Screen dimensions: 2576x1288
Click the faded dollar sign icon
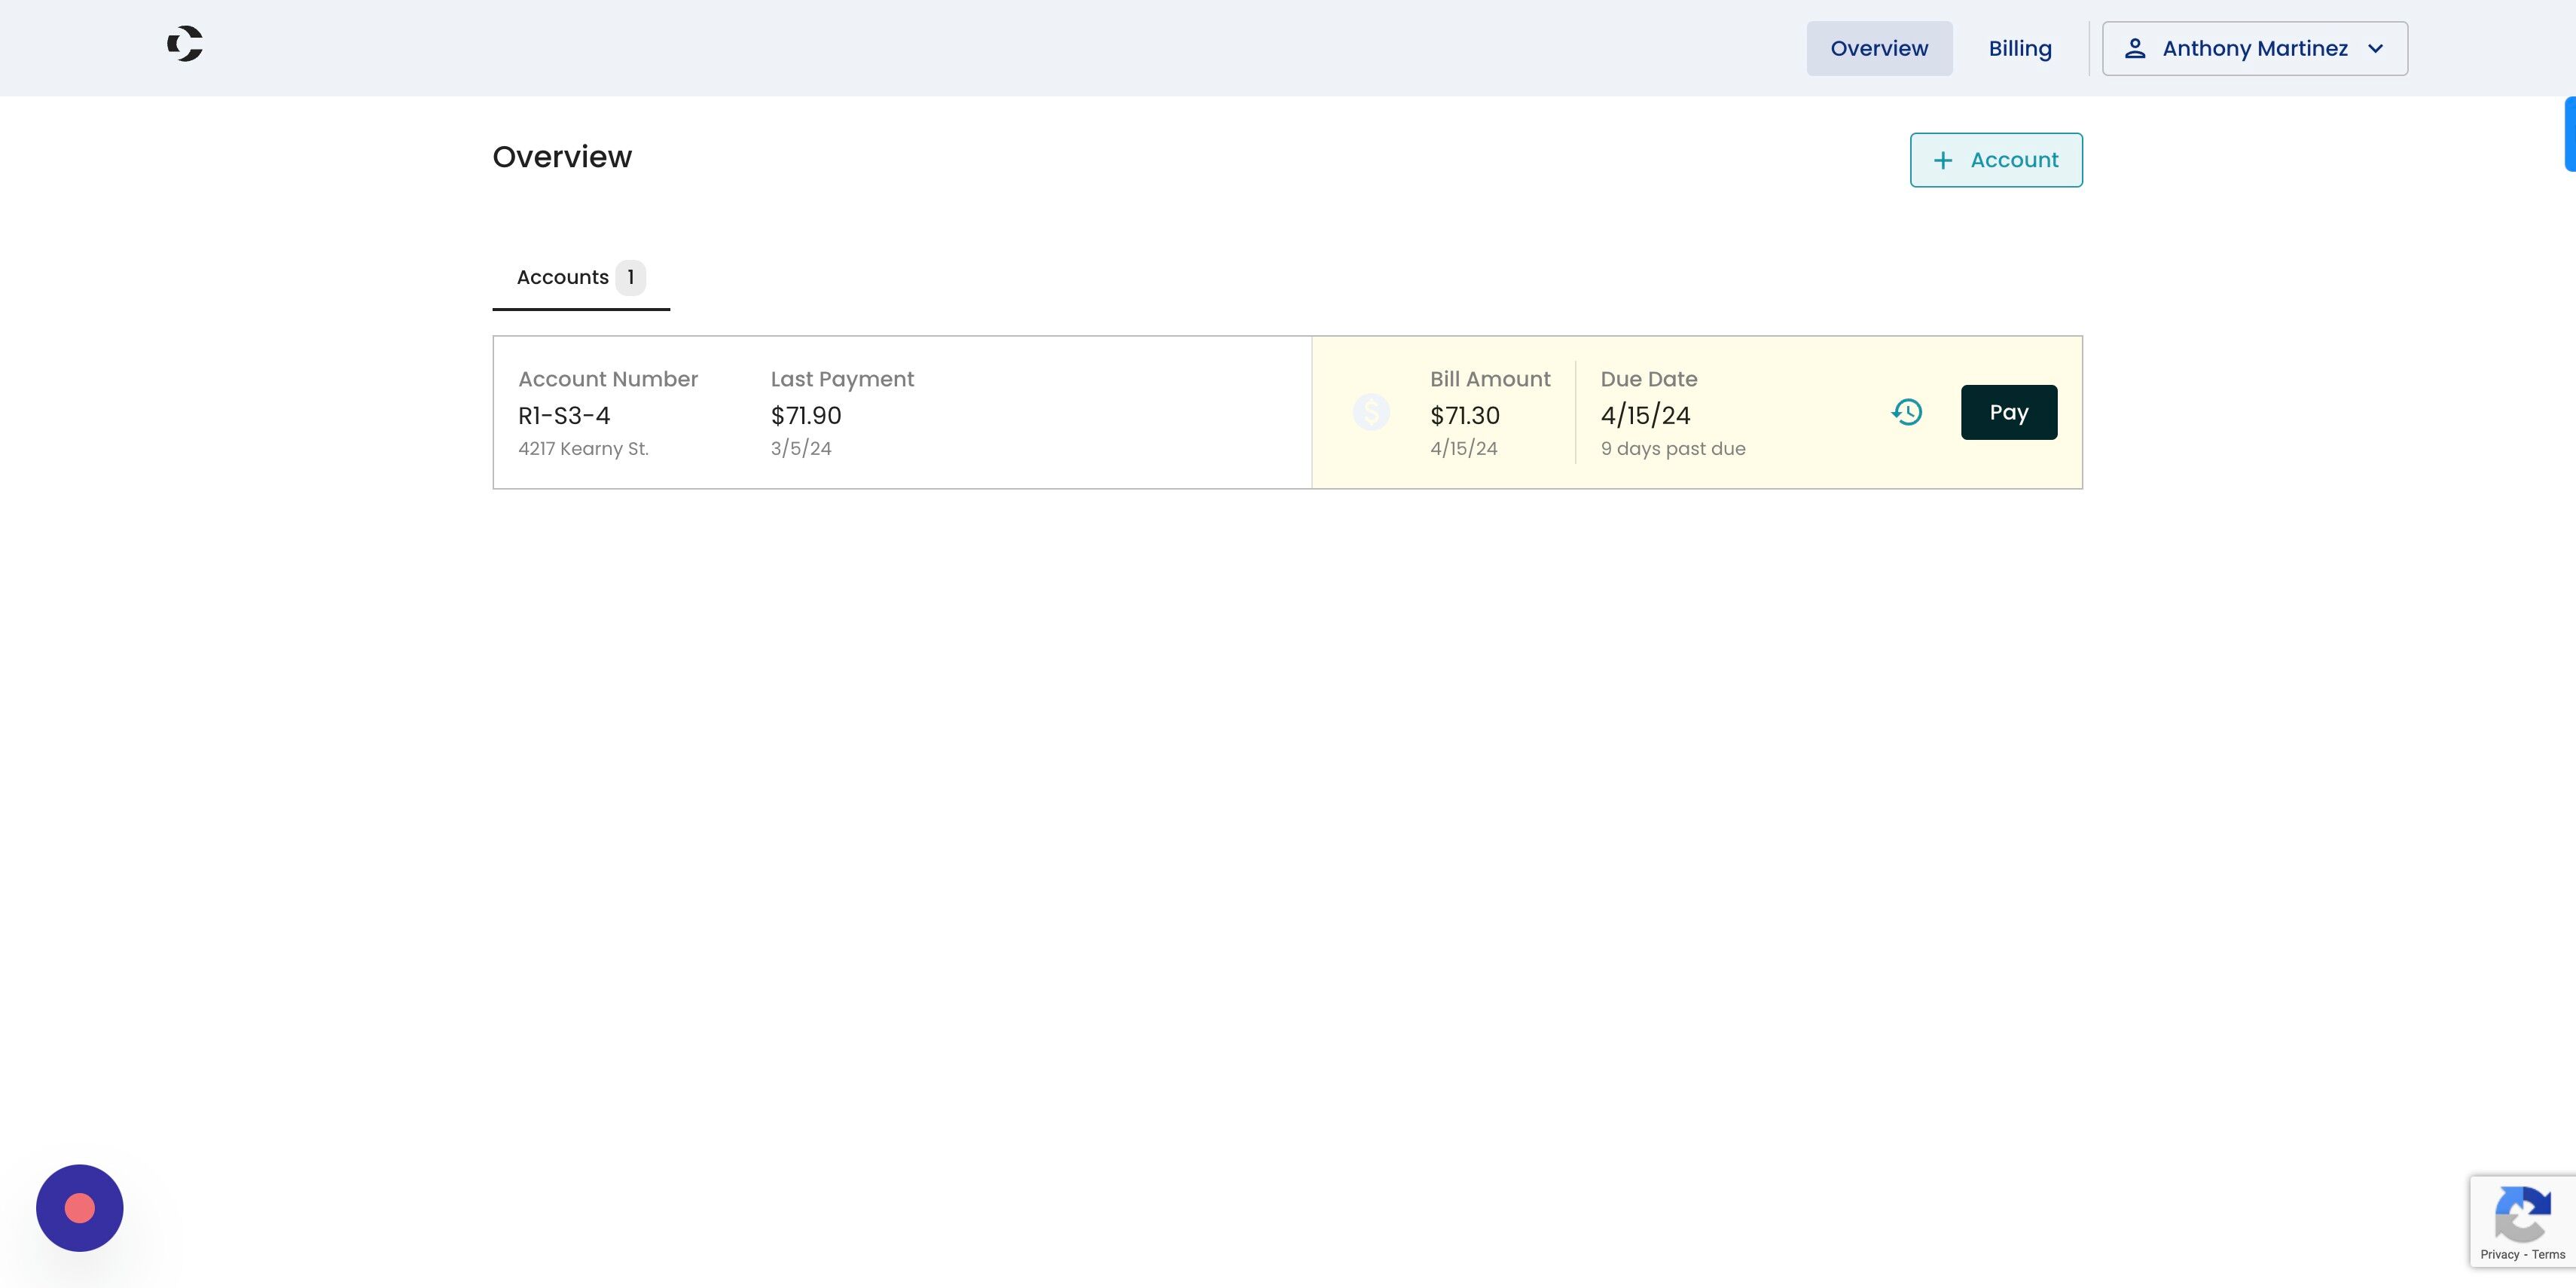[x=1371, y=412]
